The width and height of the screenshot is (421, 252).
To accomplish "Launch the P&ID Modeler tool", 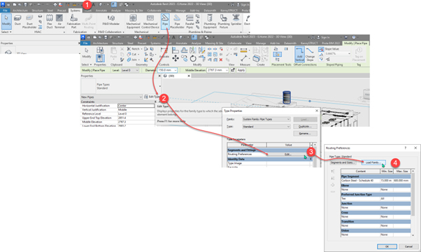I will pos(111,20).
